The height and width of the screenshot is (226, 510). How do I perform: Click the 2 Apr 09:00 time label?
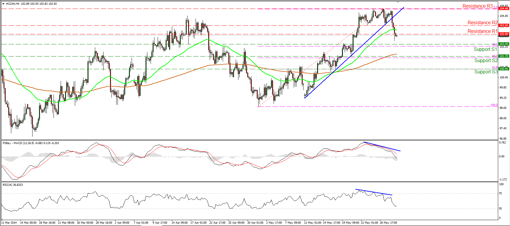(x=122, y=223)
